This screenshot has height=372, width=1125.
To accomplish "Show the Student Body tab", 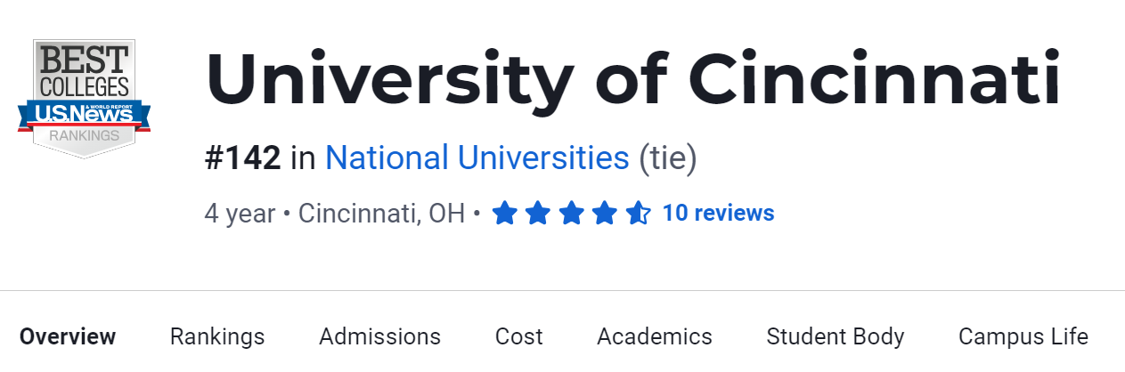I will (x=836, y=336).
